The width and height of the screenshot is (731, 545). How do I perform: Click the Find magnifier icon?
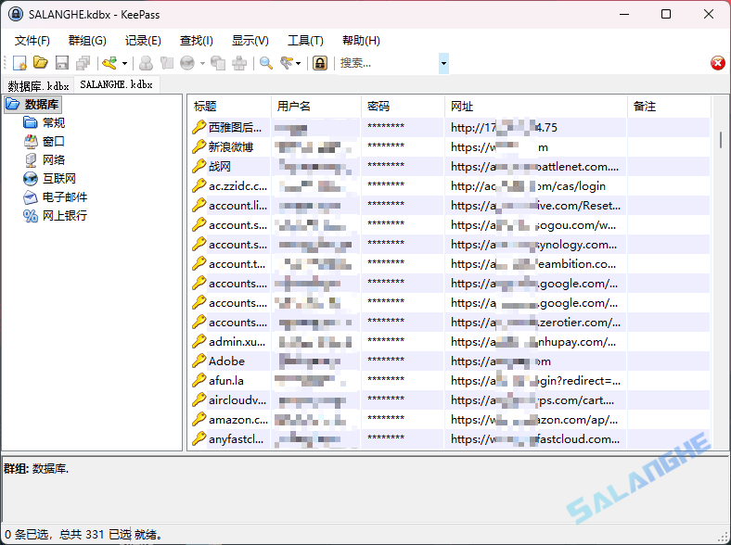266,63
